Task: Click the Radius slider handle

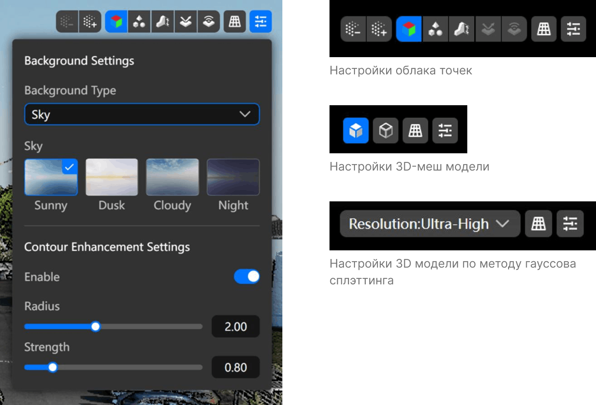Action: (95, 327)
